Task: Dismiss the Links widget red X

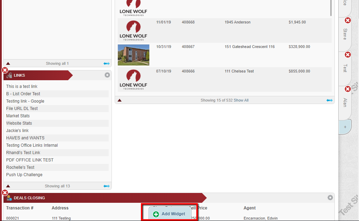Action: 5,70
